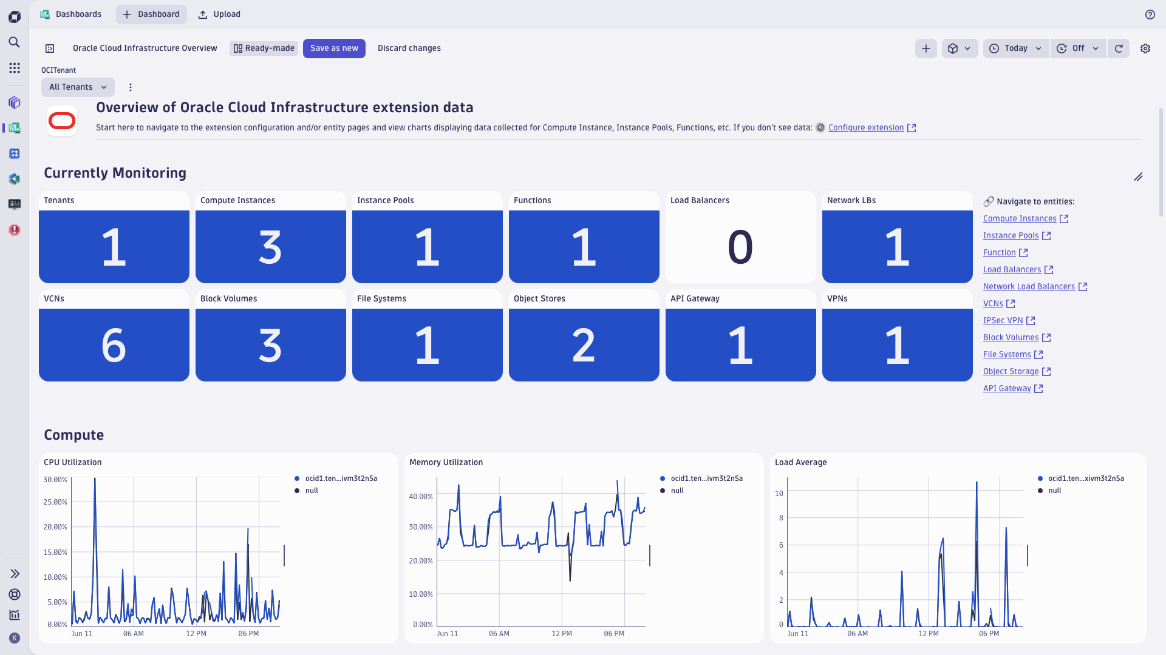Open Compute Instances entity link
The image size is (1166, 655).
(x=1025, y=219)
